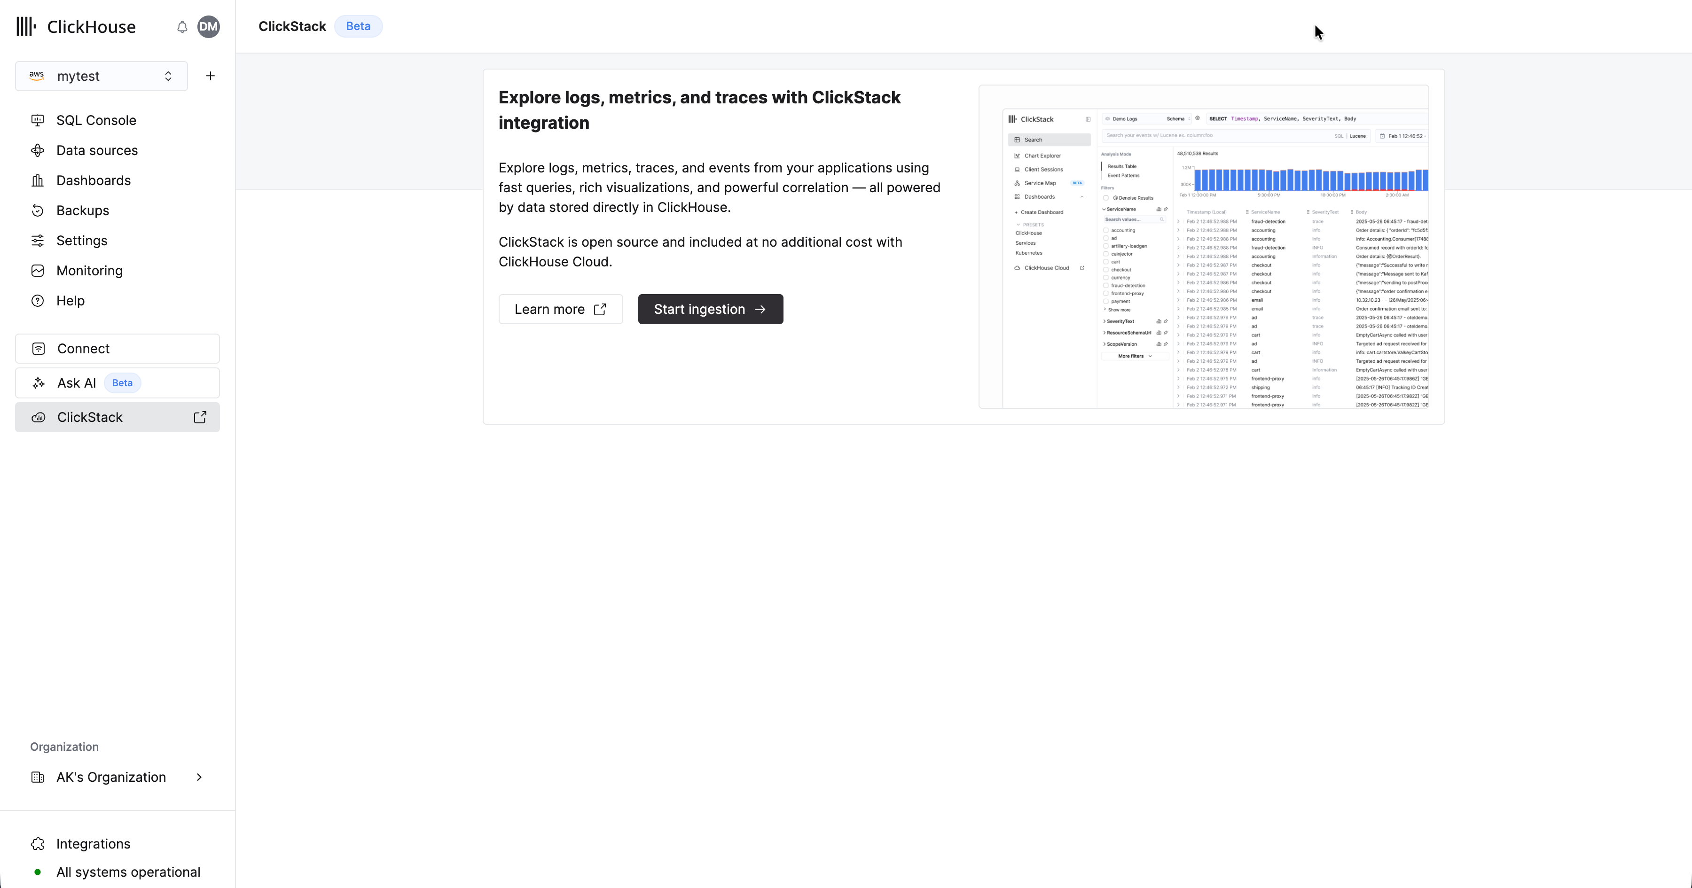Open the Dashboards section
The height and width of the screenshot is (888, 1692).
coord(93,180)
